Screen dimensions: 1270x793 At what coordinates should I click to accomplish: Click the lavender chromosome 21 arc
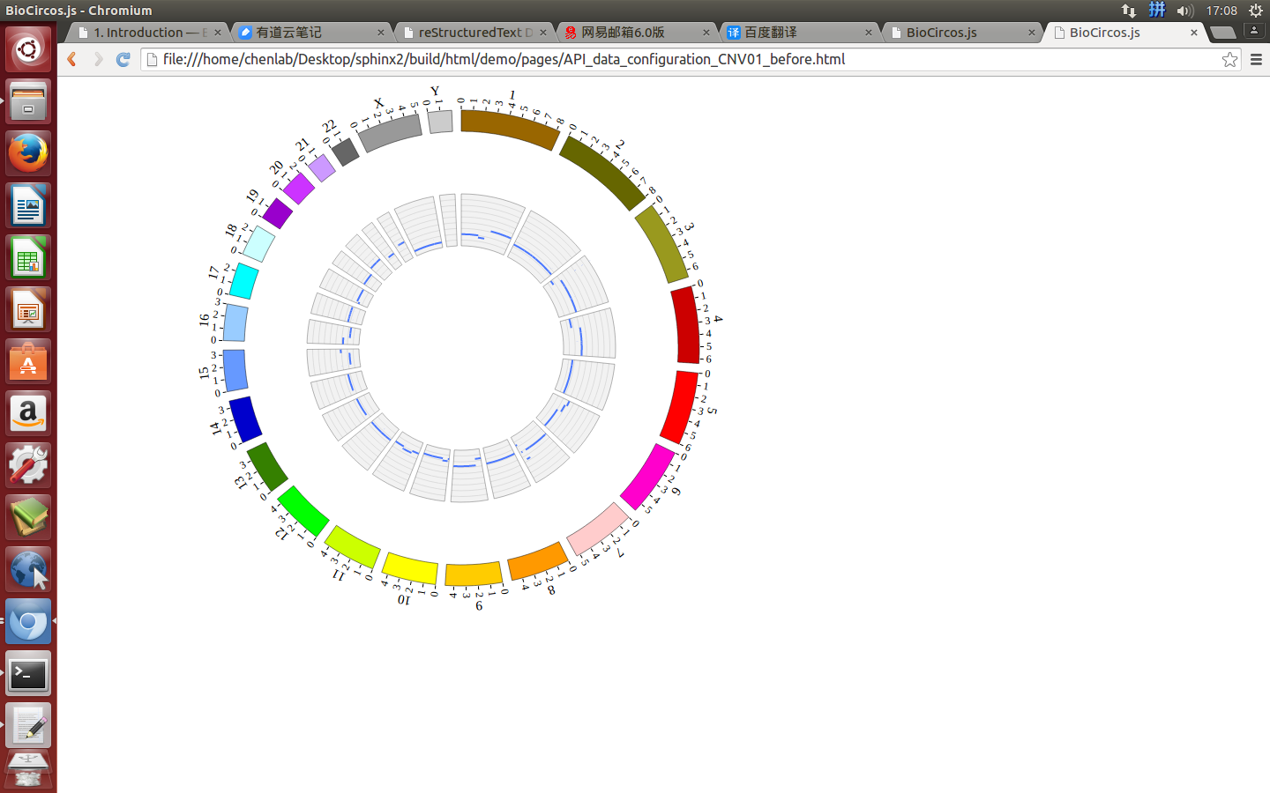(x=322, y=167)
